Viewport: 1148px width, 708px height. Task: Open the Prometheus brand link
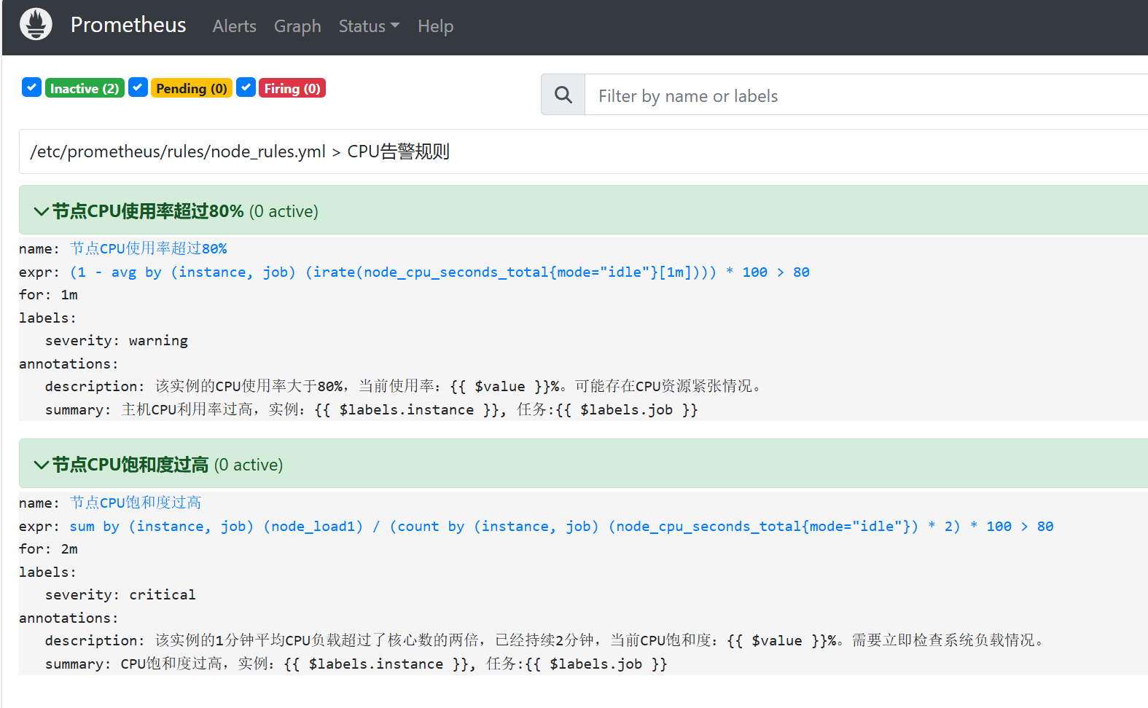128,25
